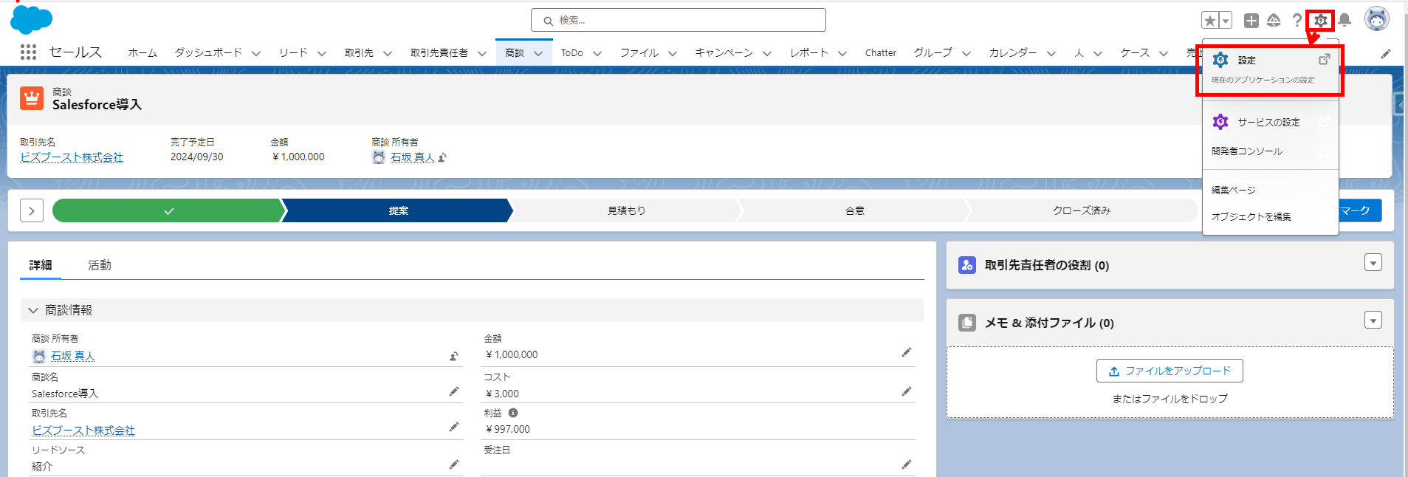
Task: Click change owner icon in header
Action: click(442, 157)
